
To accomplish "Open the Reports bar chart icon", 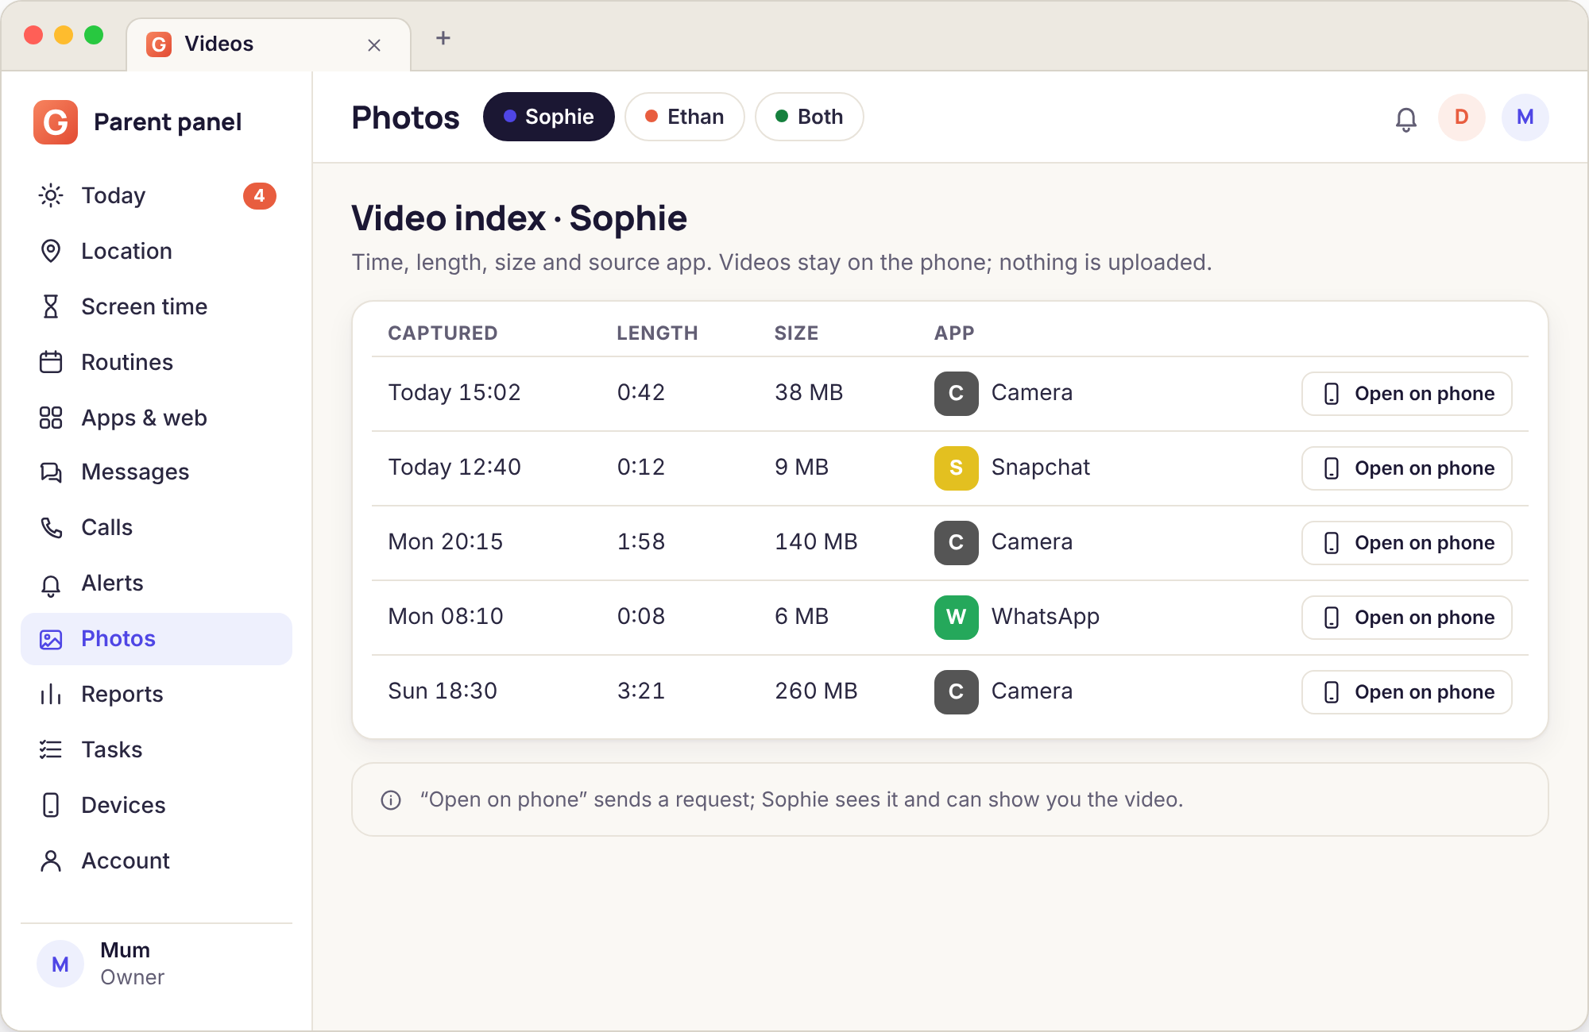I will pos(51,694).
